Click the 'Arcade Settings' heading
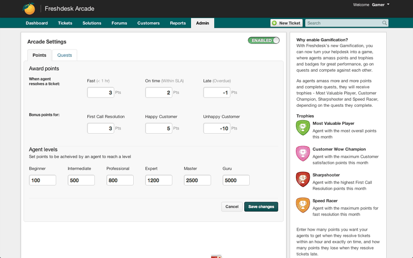The height and width of the screenshot is (258, 413). (46, 42)
